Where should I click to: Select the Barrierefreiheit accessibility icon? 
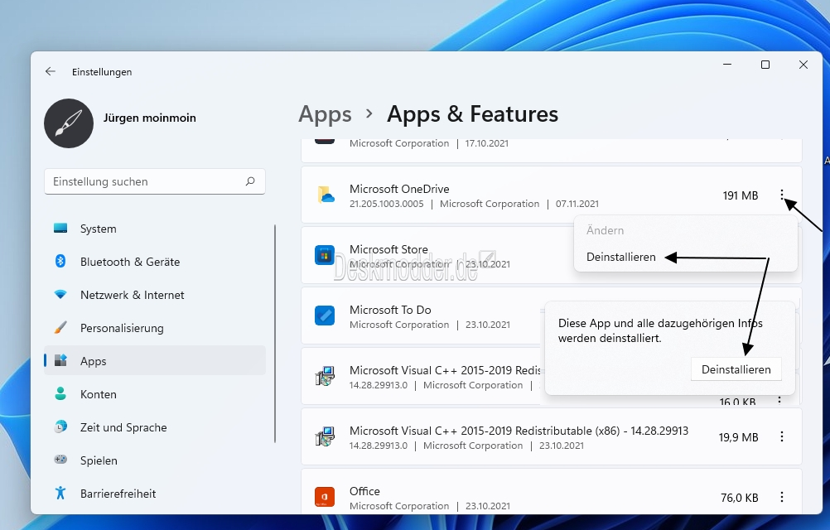60,493
